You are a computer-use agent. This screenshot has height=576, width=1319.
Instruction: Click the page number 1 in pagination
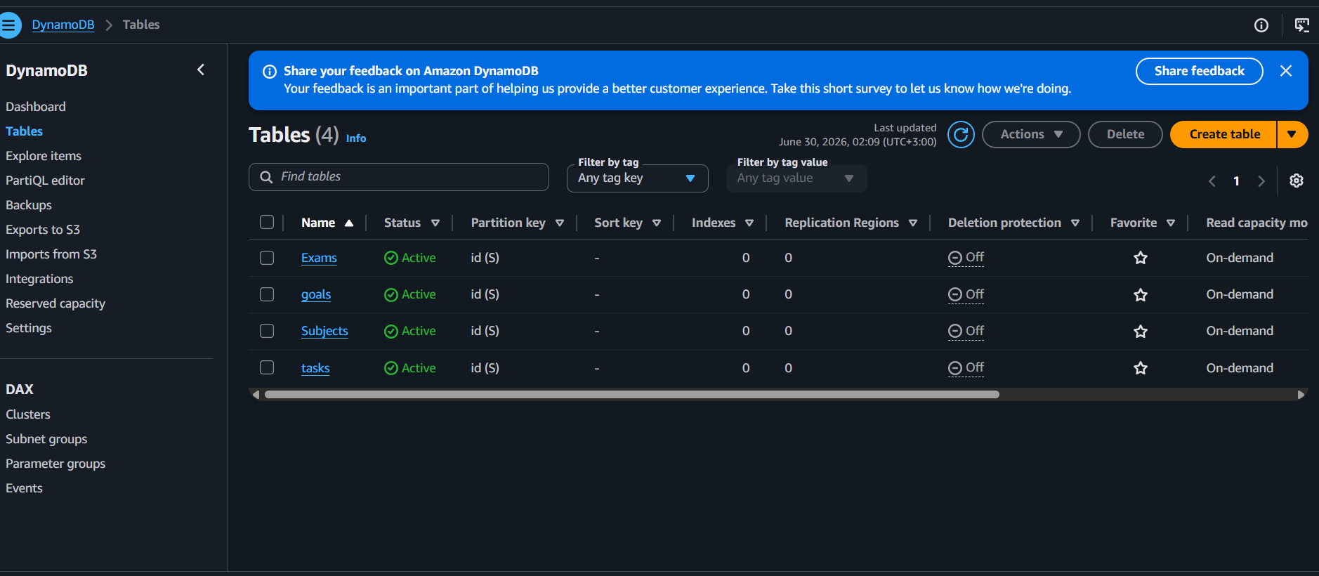[x=1236, y=181]
